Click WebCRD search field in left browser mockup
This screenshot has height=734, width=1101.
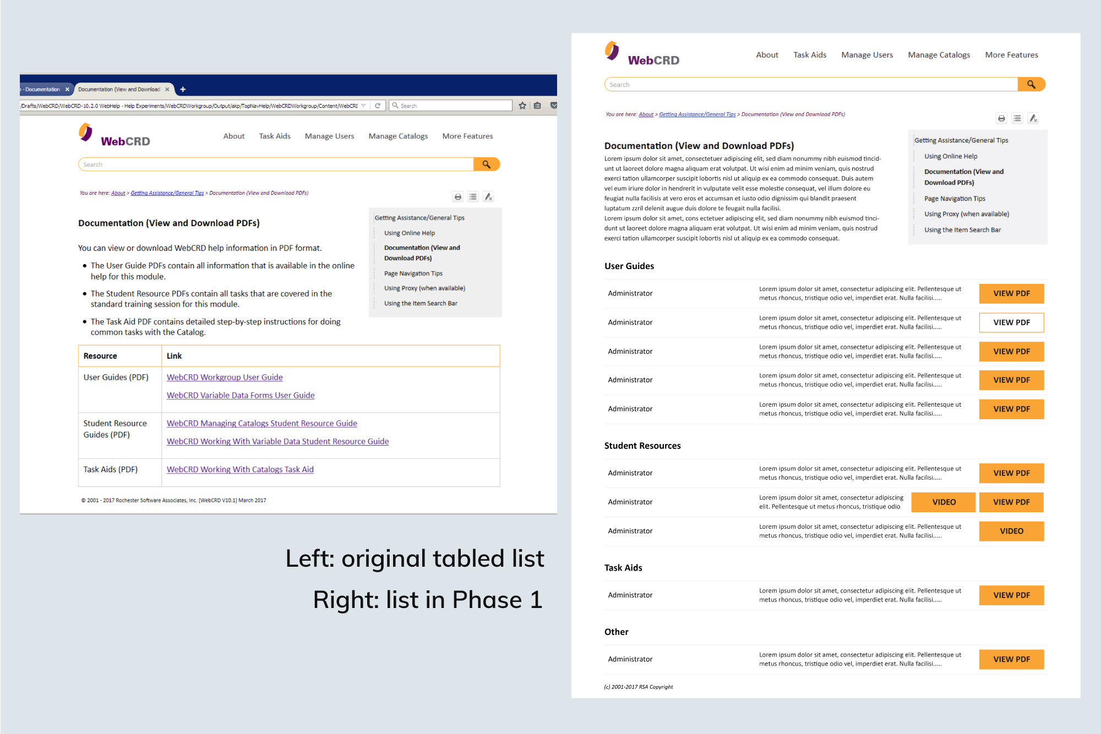tap(276, 165)
